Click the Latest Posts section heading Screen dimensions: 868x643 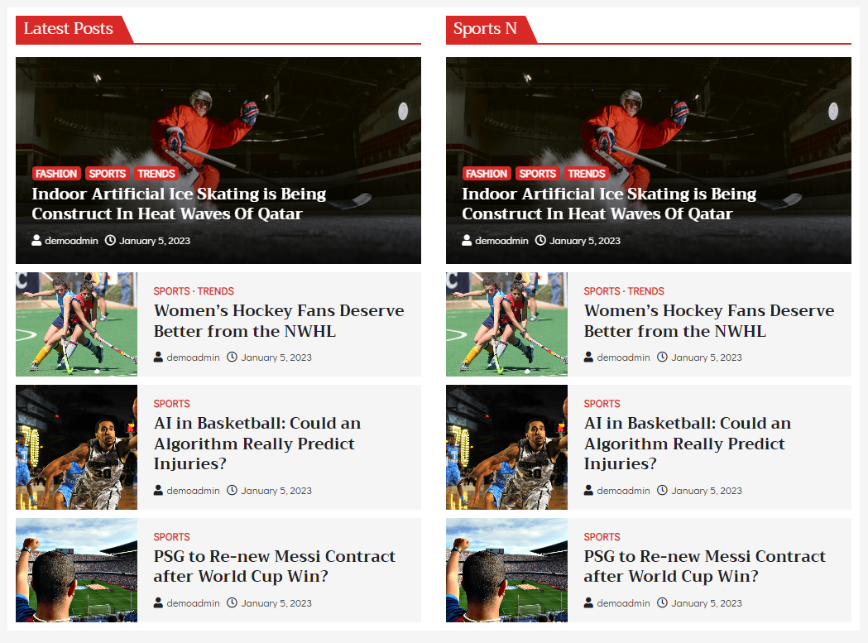[x=68, y=28]
